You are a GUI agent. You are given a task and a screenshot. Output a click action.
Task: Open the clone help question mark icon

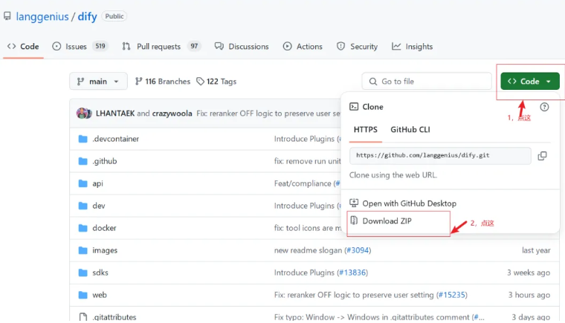pyautogui.click(x=544, y=107)
